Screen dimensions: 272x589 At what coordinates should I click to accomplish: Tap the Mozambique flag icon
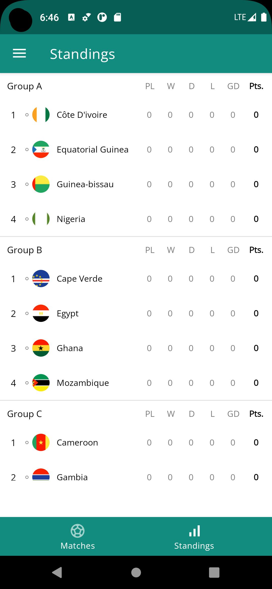(41, 383)
